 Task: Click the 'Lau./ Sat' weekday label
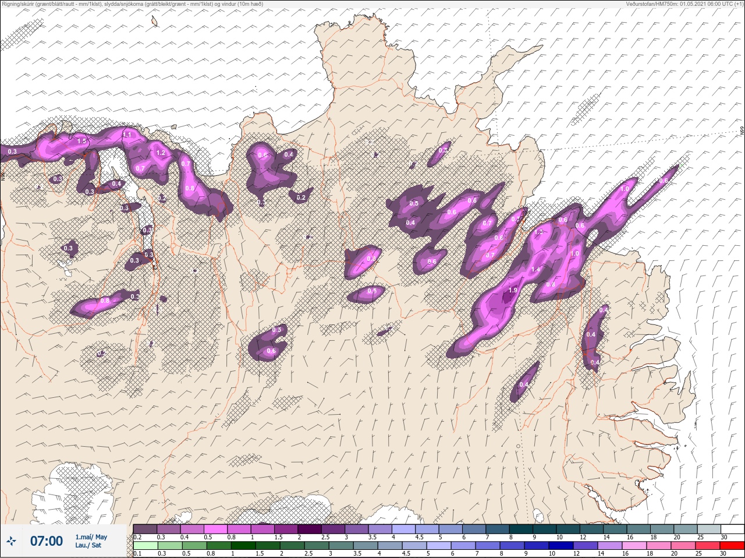point(88,546)
